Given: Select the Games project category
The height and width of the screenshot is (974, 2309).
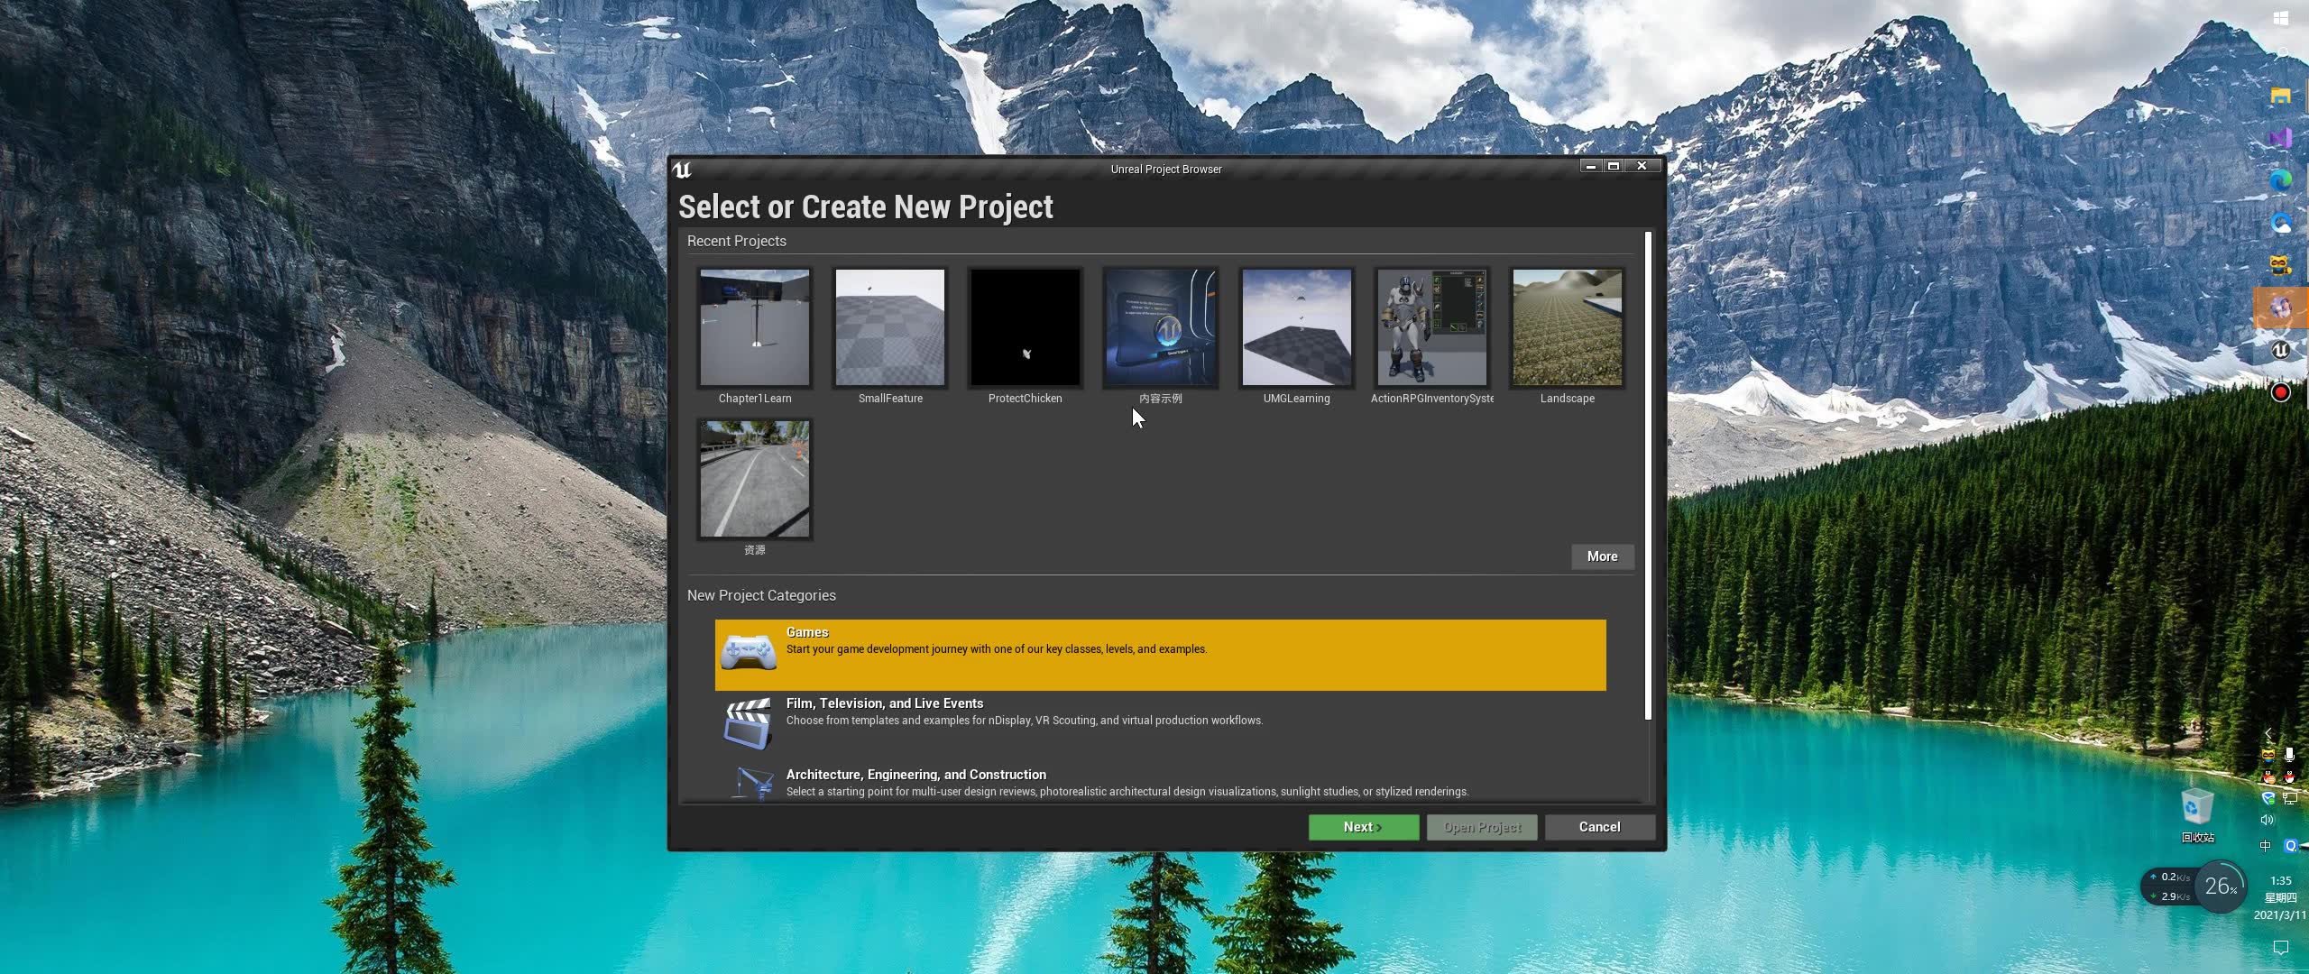Looking at the screenshot, I should point(1160,654).
